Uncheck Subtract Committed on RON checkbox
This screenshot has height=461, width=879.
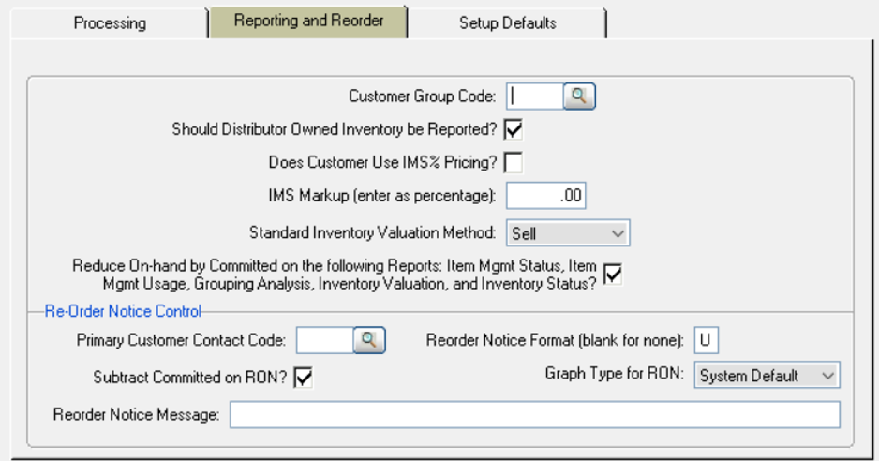[x=304, y=378]
